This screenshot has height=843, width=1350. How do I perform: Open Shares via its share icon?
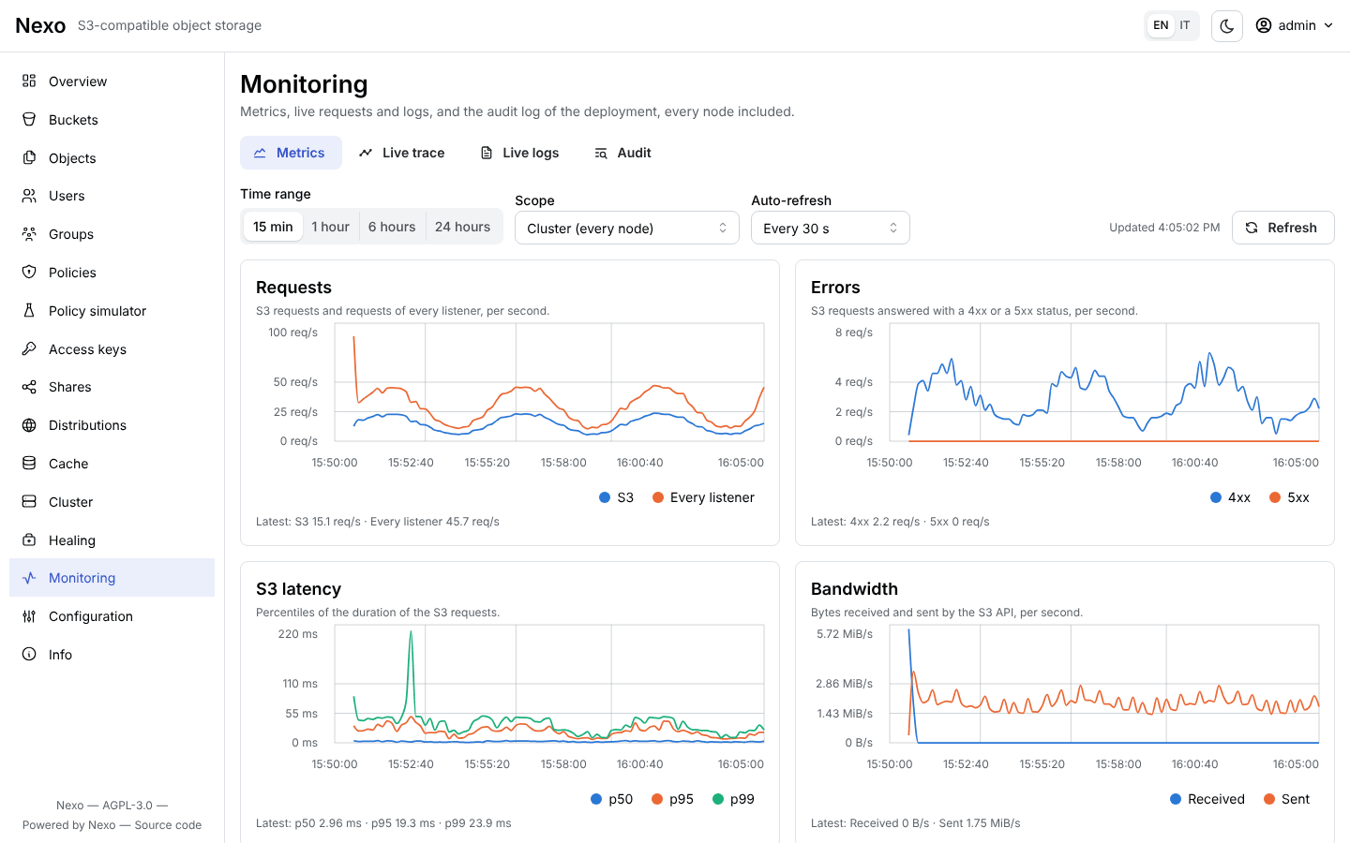[29, 387]
